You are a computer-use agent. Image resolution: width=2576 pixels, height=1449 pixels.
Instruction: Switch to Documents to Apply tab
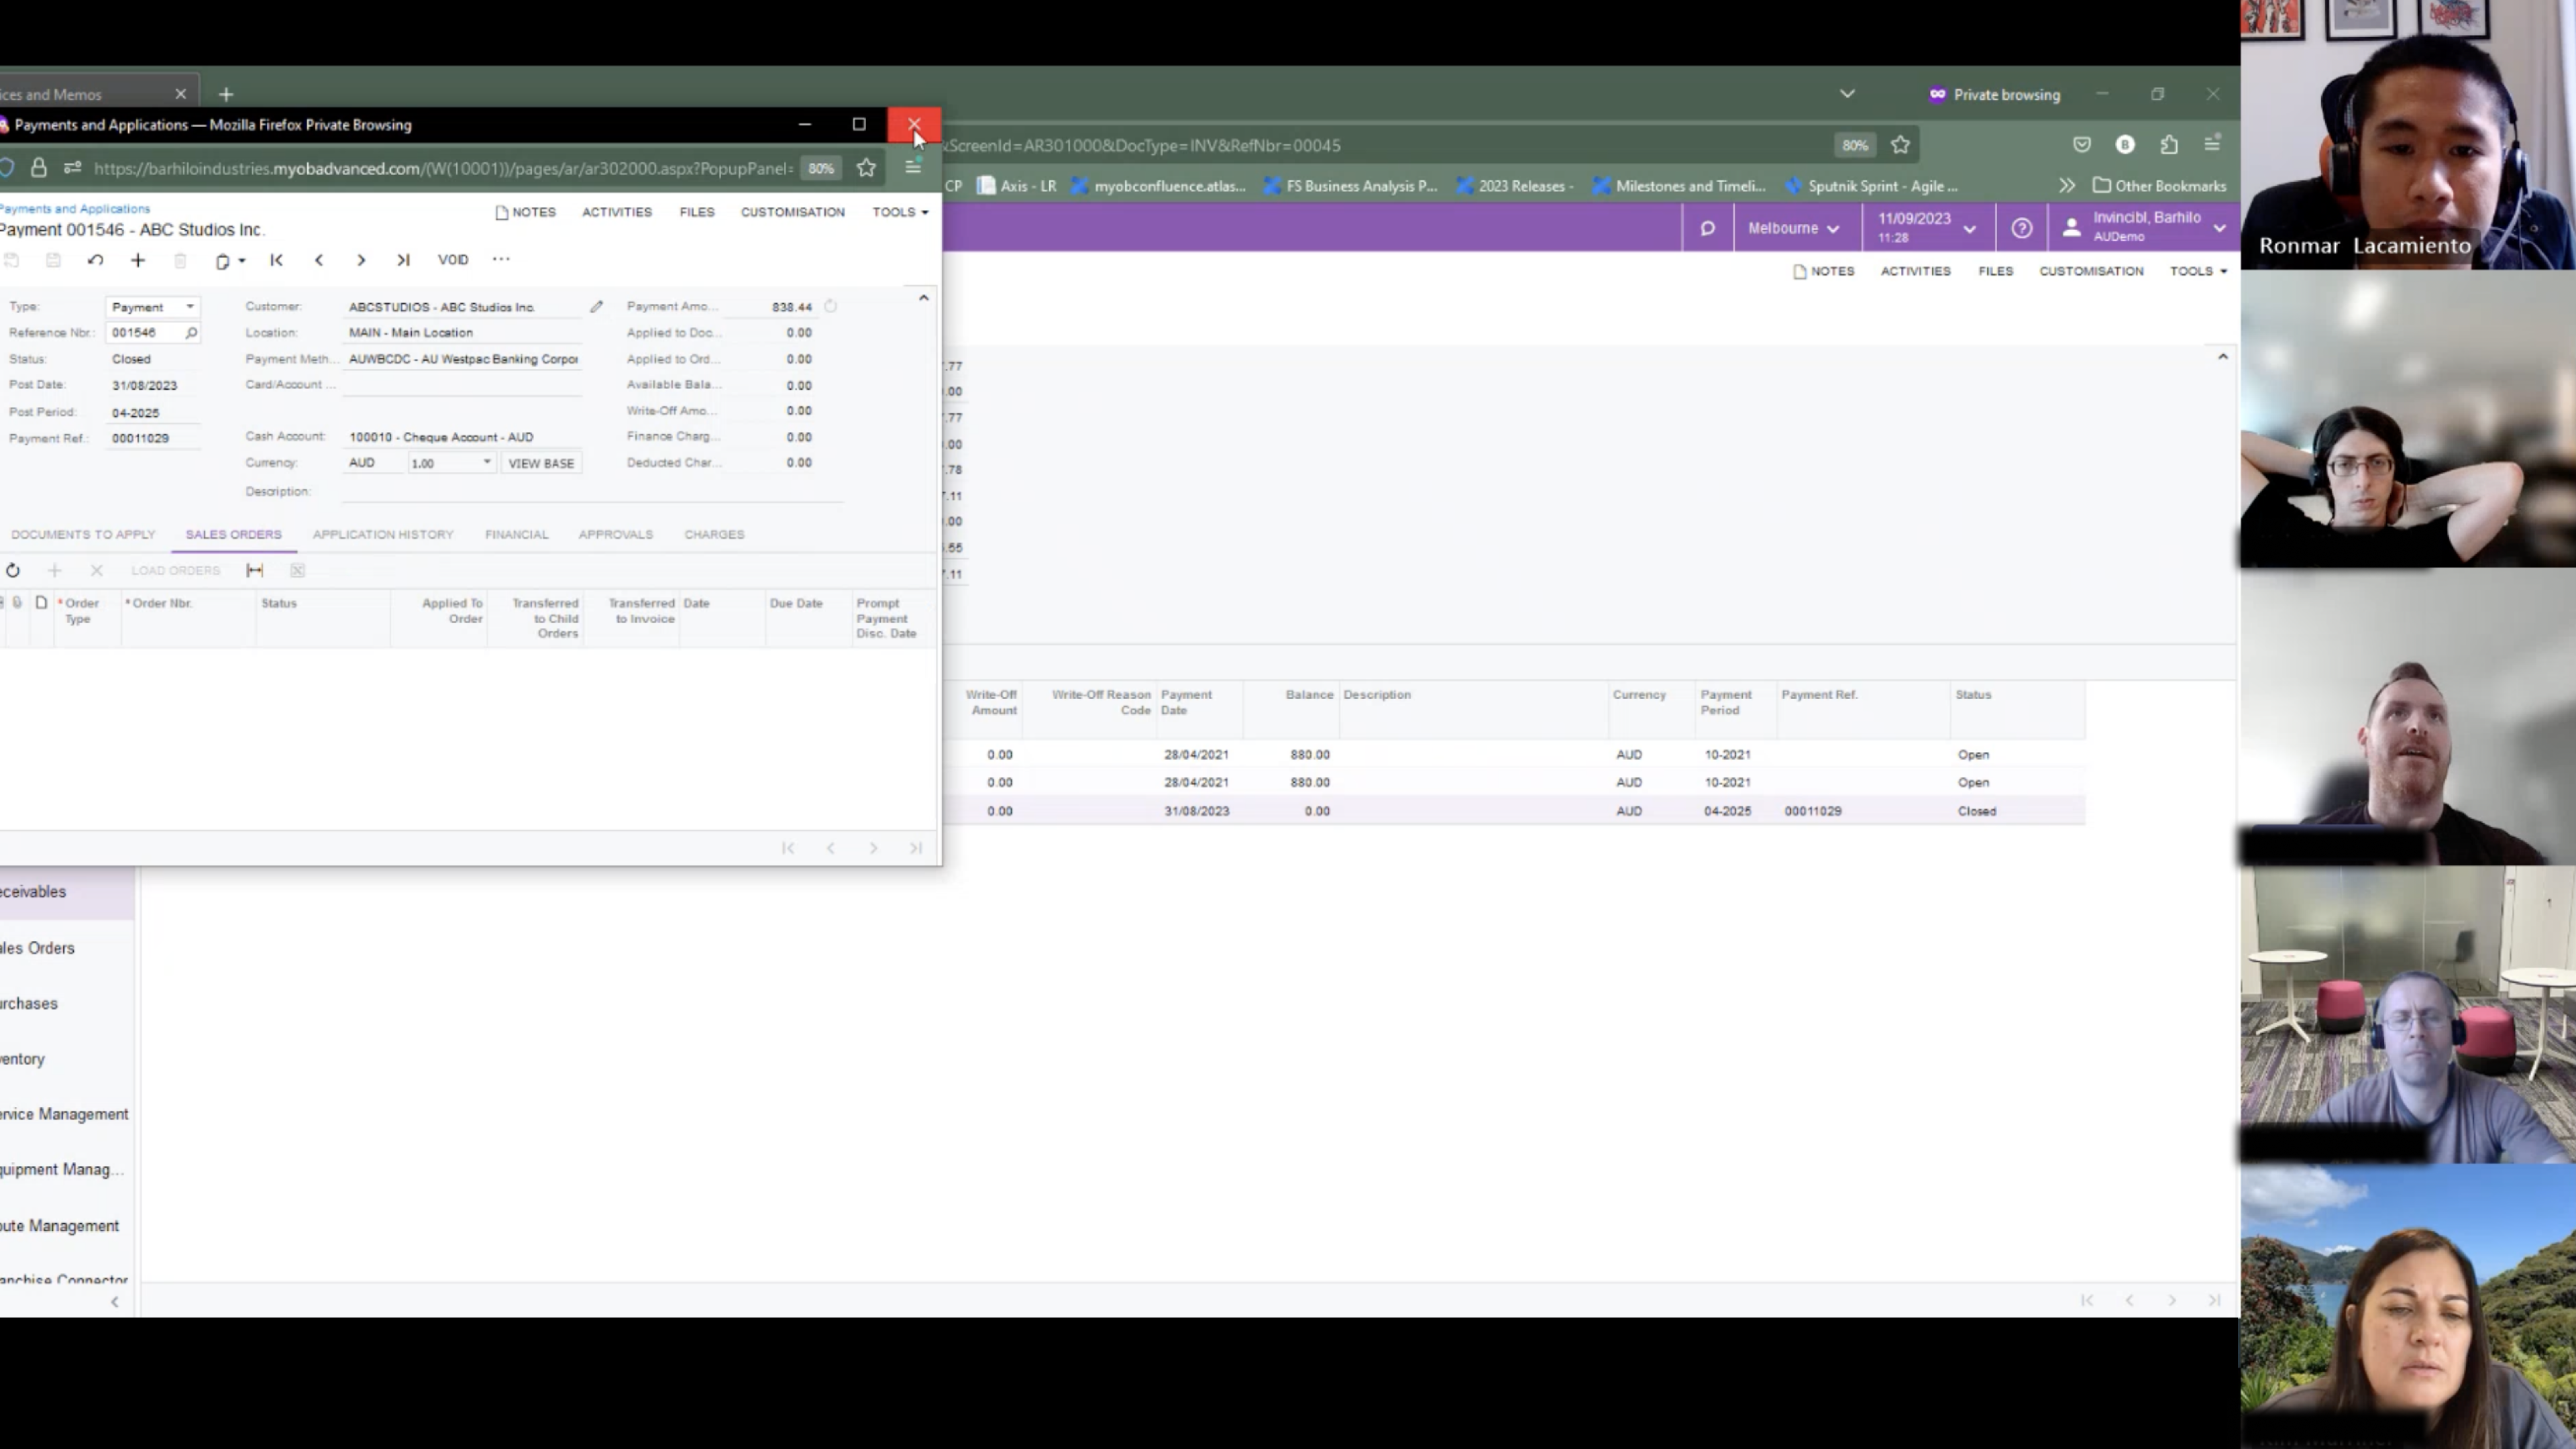coord(83,534)
